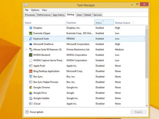Maximize the Task Manager window
This screenshot has width=159, height=119.
[x=137, y=4]
